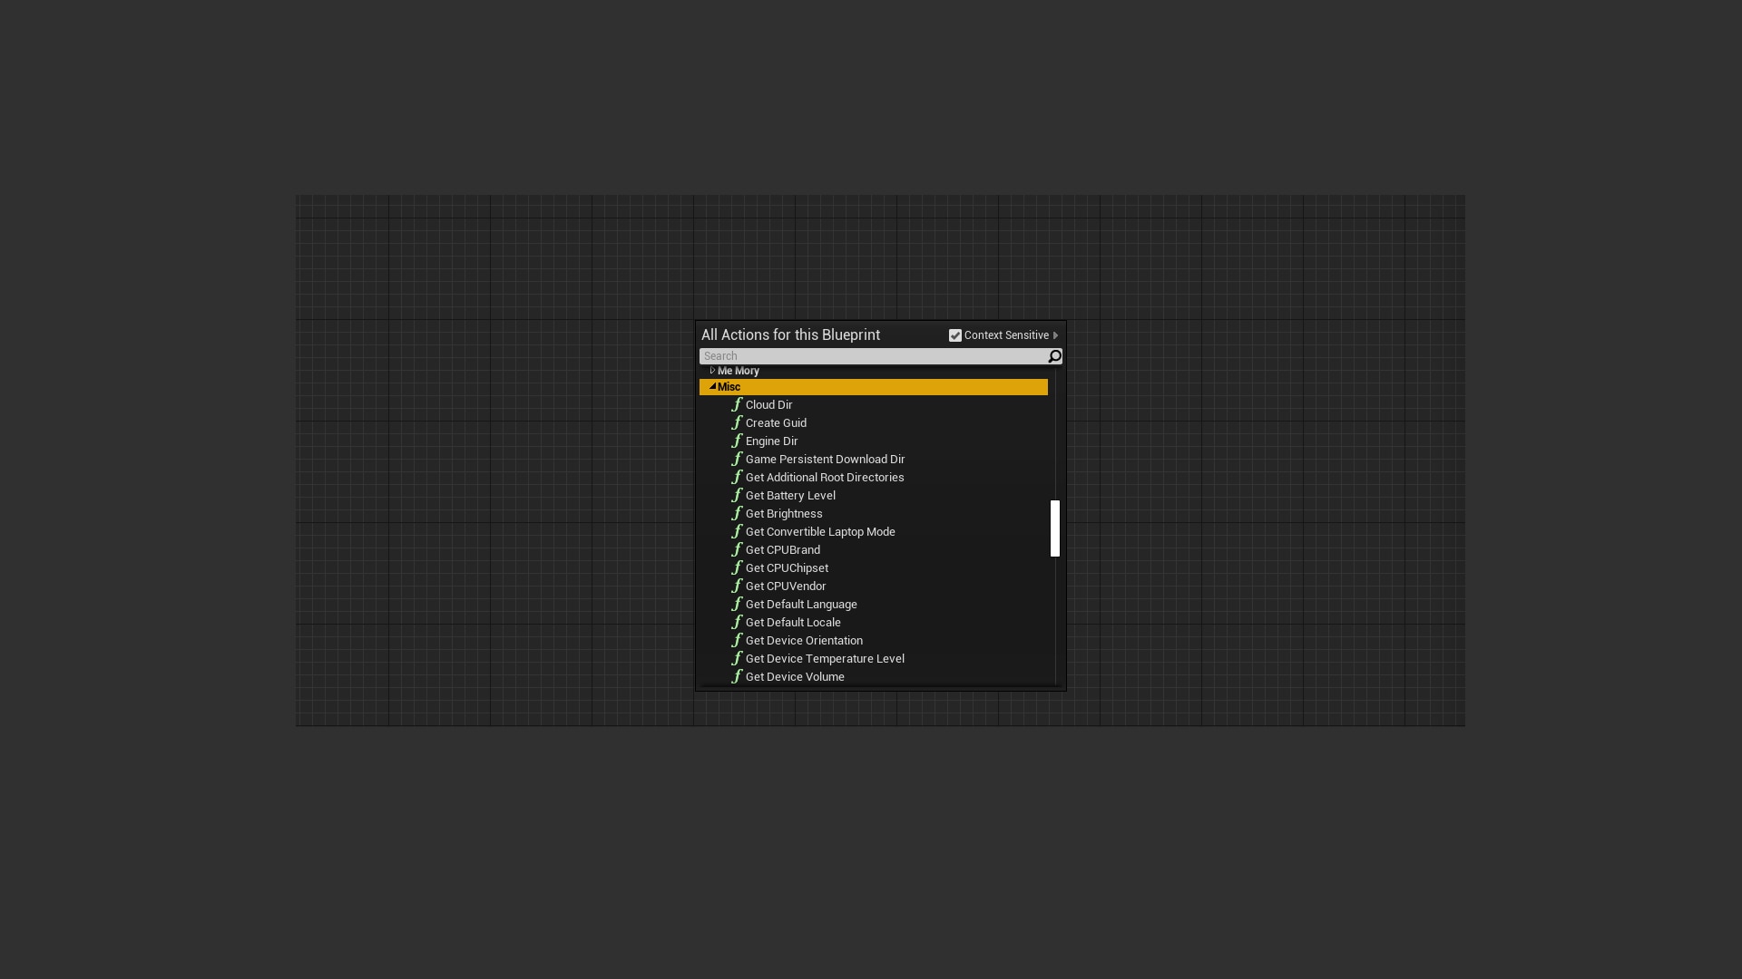Expand the Me Mory category
This screenshot has height=979, width=1742.
[x=712, y=370]
